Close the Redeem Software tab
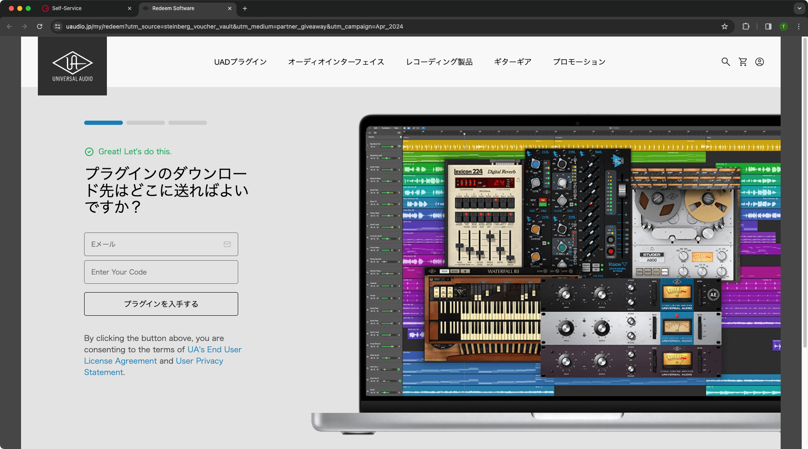Screen dimensions: 808x449 tap(230, 8)
